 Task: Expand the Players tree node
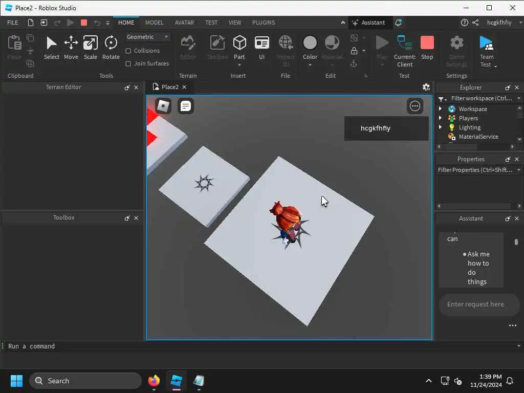[440, 118]
